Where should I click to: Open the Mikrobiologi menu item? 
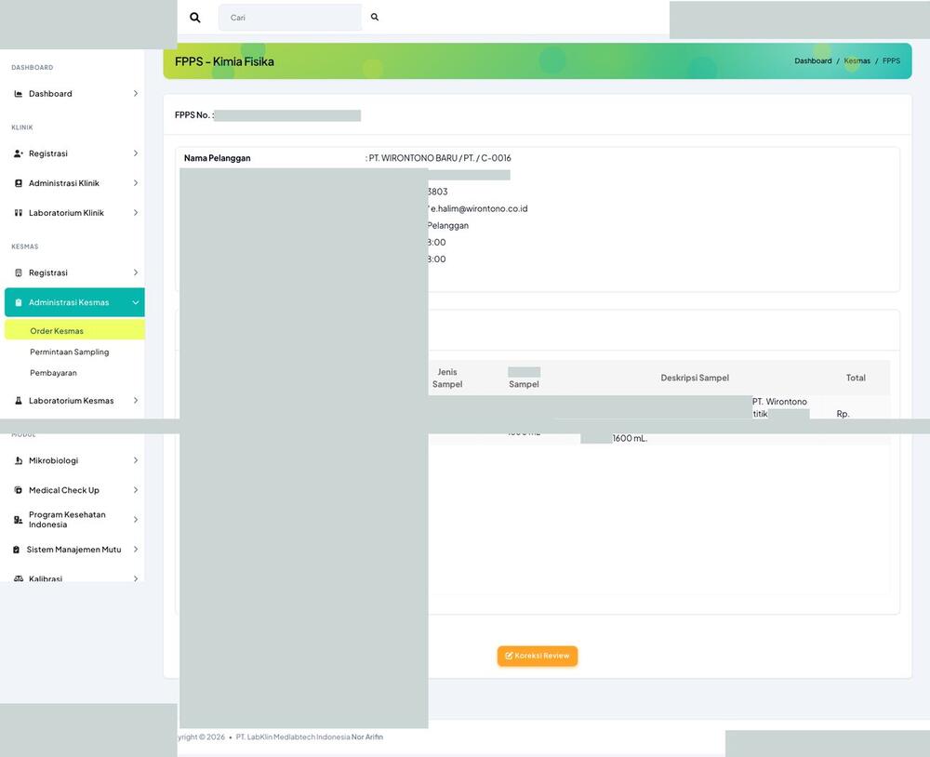tap(74, 461)
